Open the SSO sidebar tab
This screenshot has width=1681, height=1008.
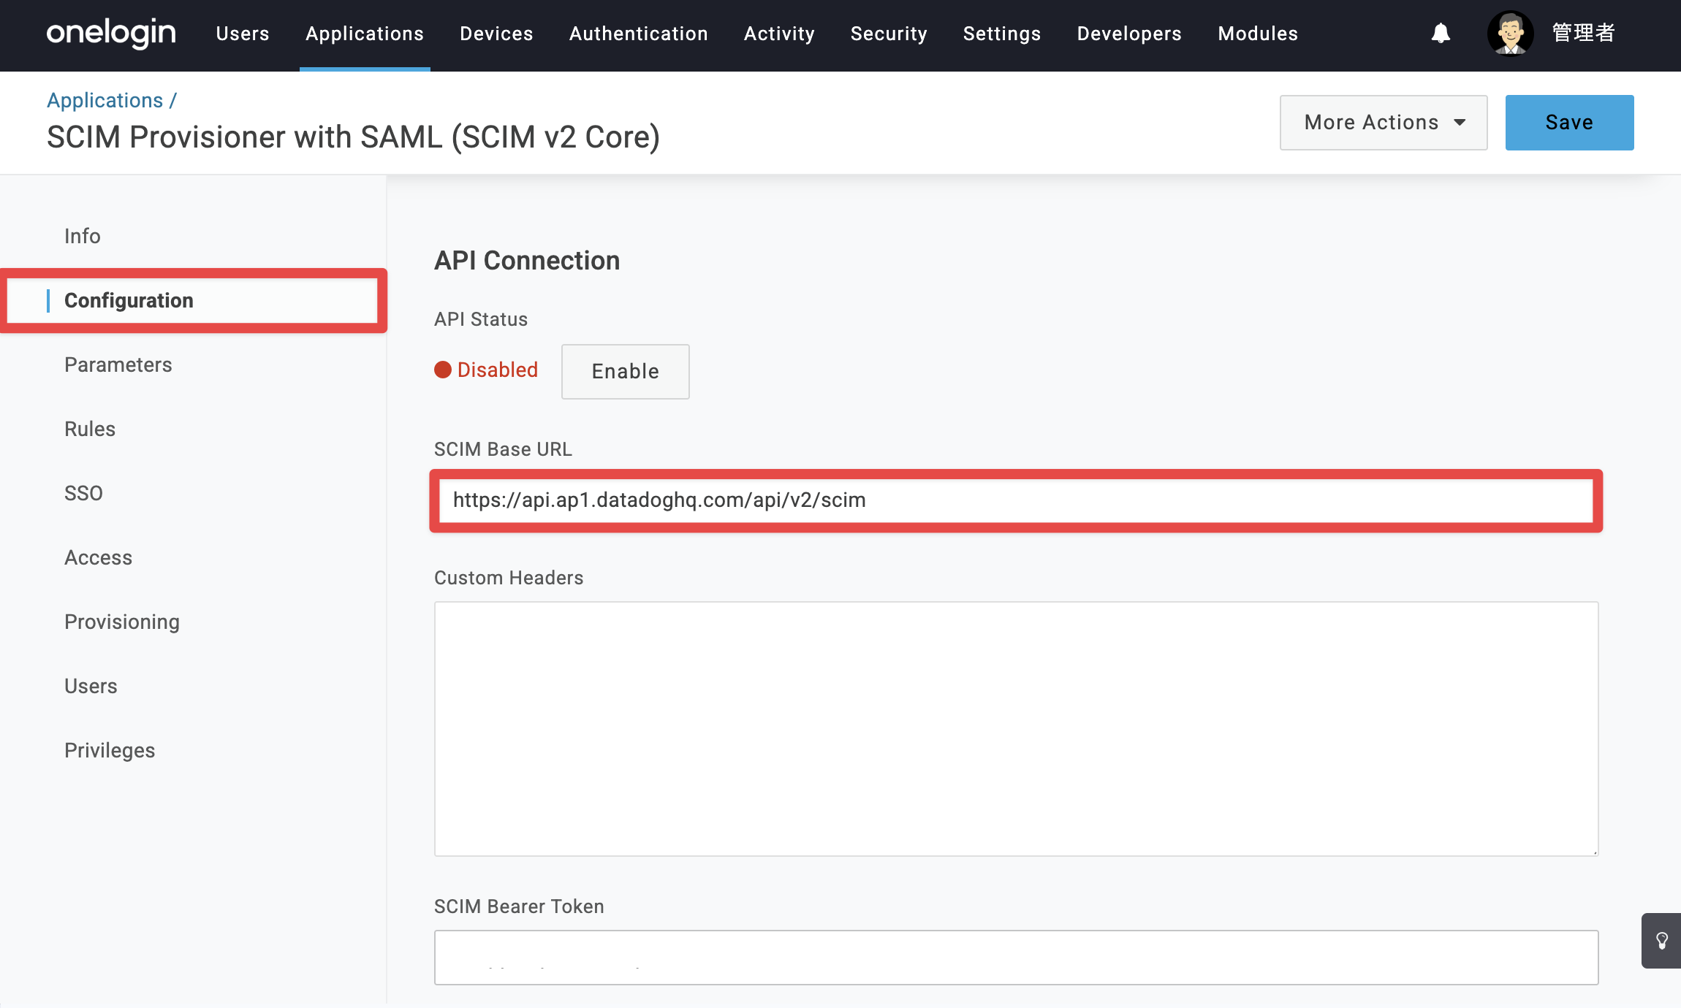[x=83, y=493]
